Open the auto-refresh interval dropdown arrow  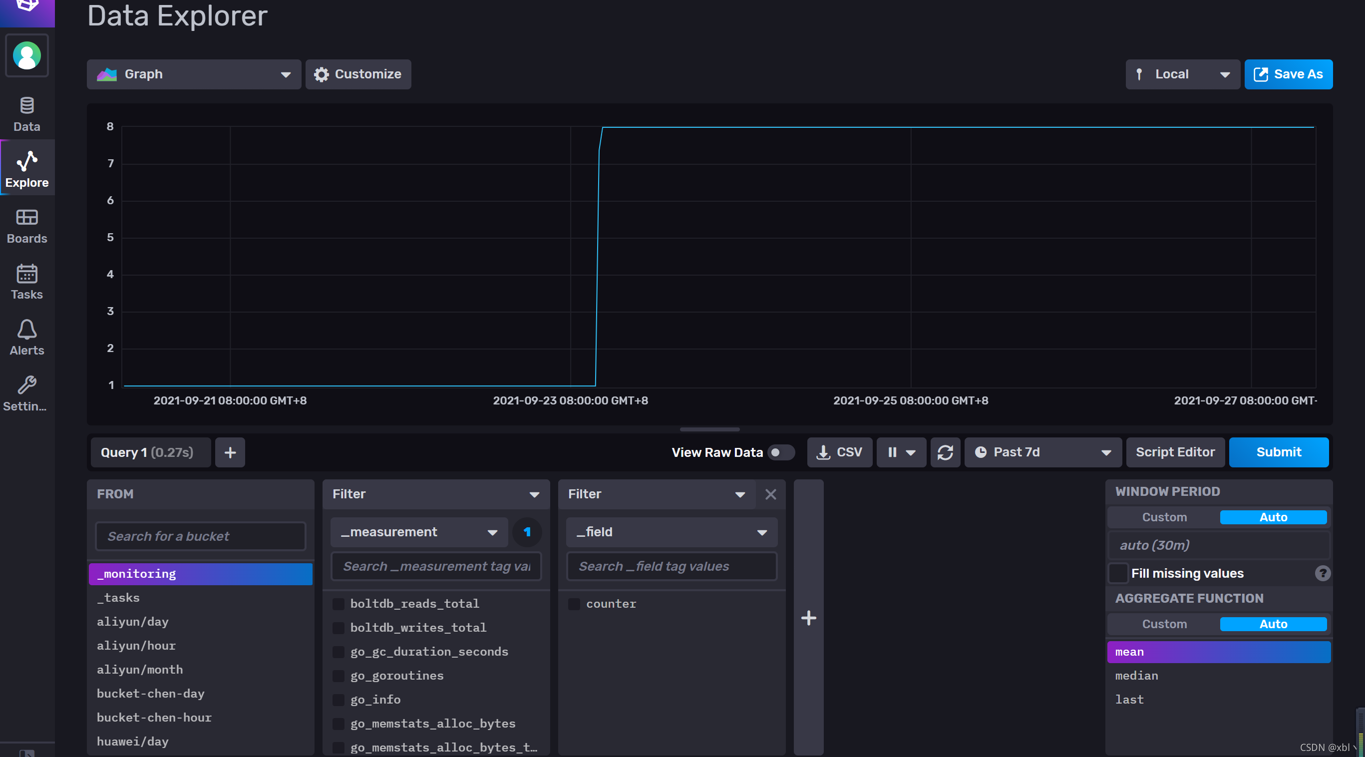click(911, 452)
